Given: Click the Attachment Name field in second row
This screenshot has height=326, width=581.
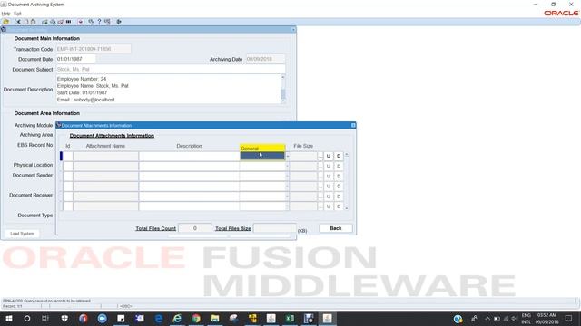Looking at the screenshot, I should click(105, 167).
